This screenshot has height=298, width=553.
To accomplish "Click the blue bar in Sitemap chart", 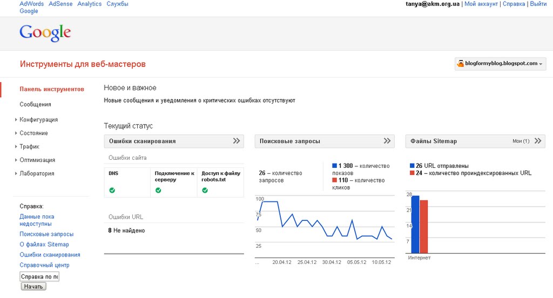I will (x=415, y=224).
